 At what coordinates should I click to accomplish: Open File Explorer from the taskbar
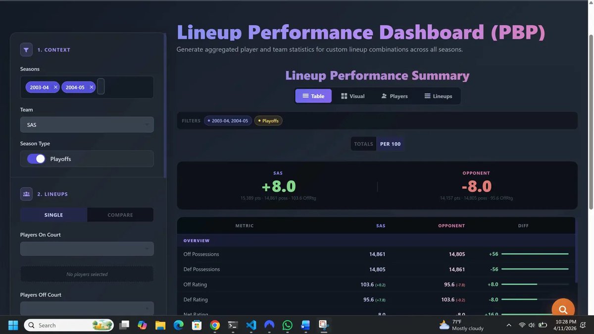160,325
